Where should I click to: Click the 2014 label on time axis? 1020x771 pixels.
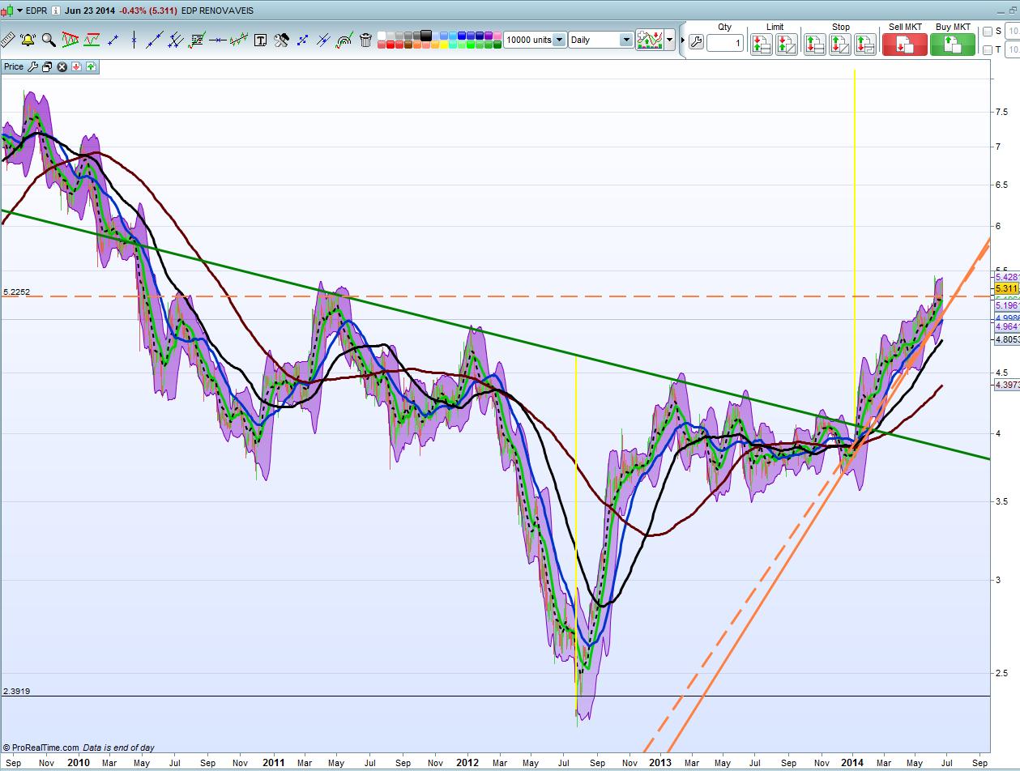coord(851,763)
